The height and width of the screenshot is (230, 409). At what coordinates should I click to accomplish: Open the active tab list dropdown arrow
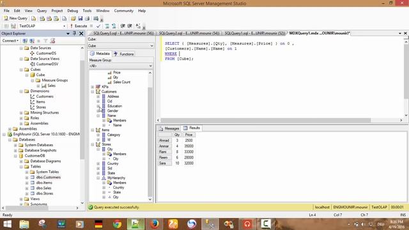[x=399, y=33]
